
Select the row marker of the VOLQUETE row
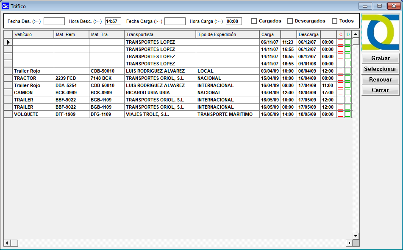(x=8, y=114)
